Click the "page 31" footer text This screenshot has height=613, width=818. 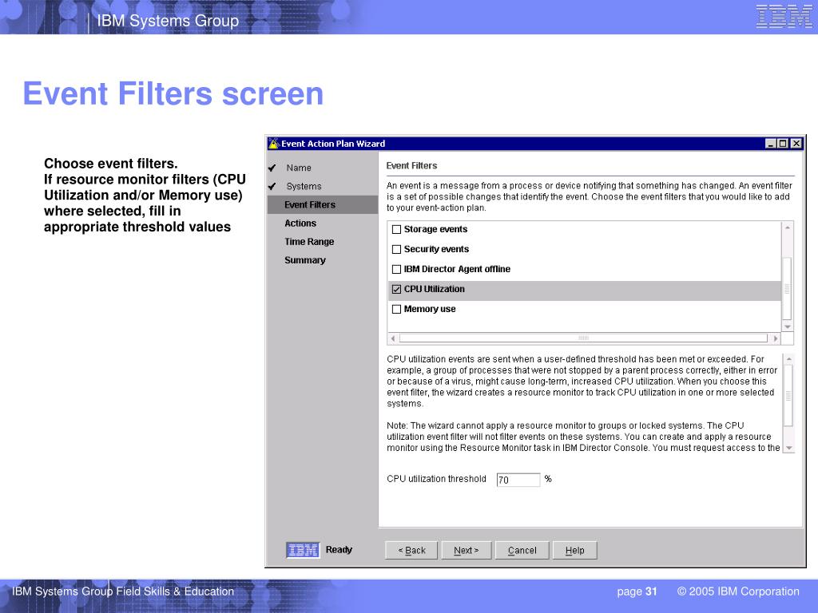637,591
